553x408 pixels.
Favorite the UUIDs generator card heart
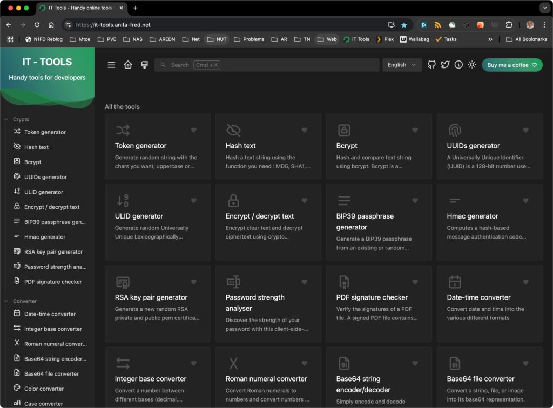(x=526, y=130)
